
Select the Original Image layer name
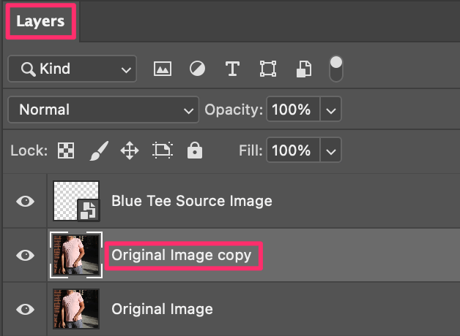(x=162, y=310)
